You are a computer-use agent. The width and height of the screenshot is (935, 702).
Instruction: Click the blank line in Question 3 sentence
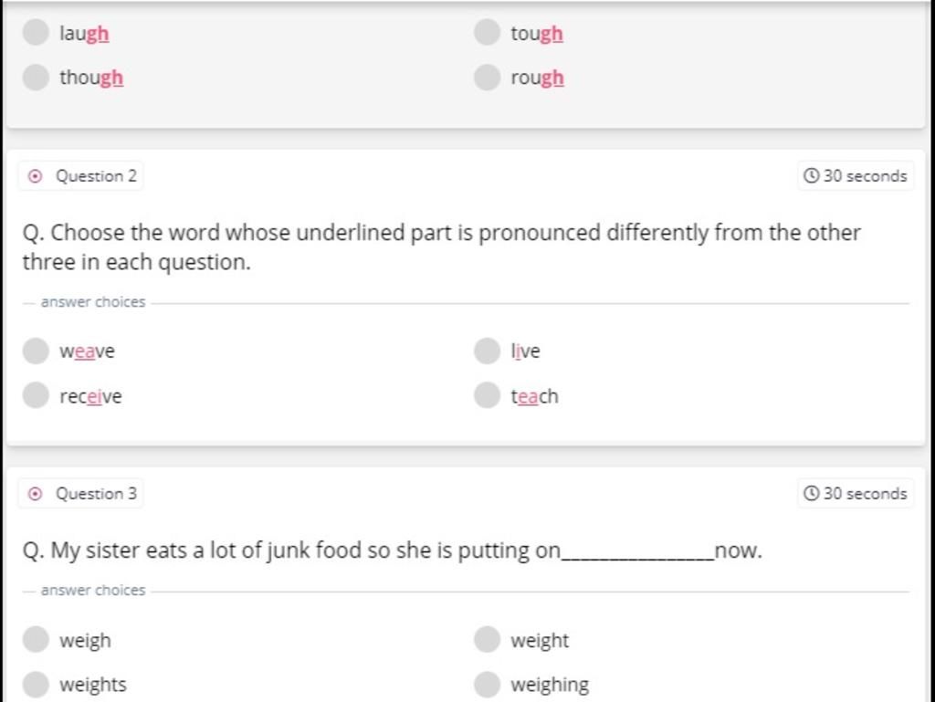[x=637, y=552]
